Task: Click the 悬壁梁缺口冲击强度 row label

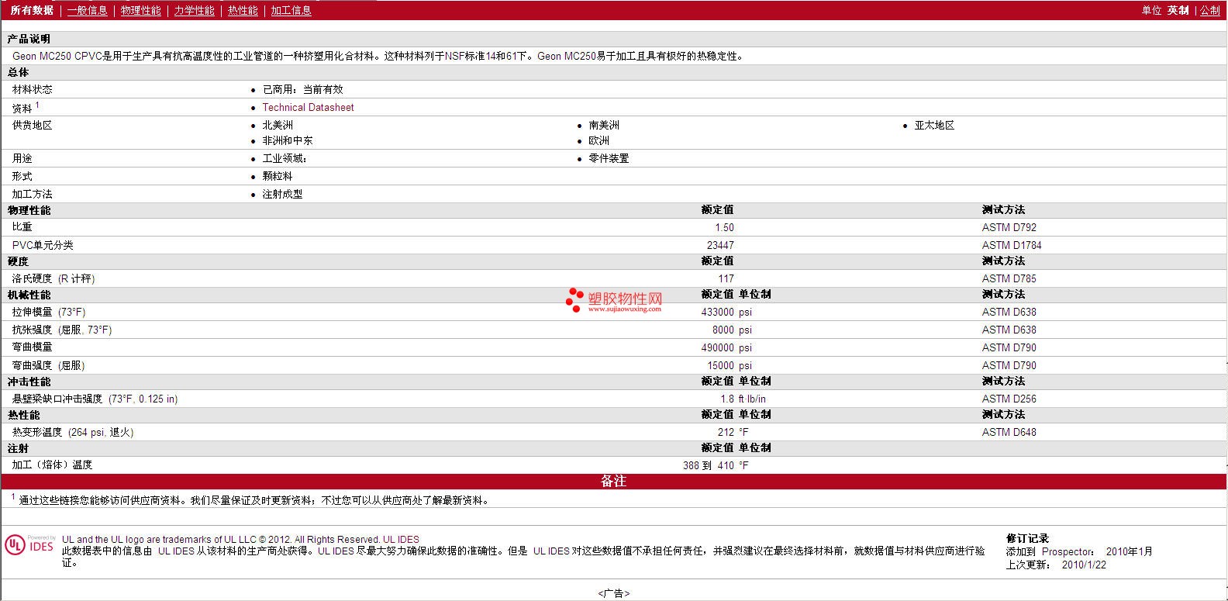Action: click(95, 399)
